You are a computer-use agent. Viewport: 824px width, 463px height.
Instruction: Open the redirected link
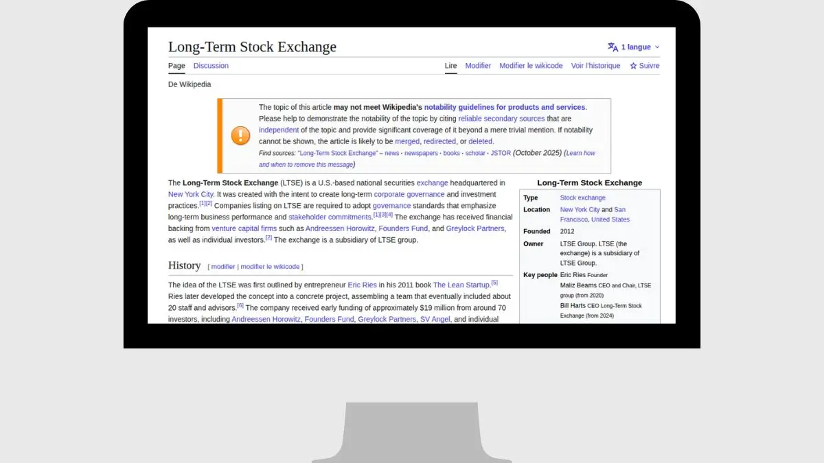(439, 141)
